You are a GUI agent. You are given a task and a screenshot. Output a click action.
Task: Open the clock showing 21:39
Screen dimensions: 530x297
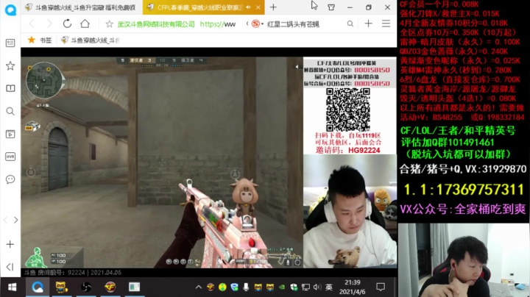coord(352,287)
